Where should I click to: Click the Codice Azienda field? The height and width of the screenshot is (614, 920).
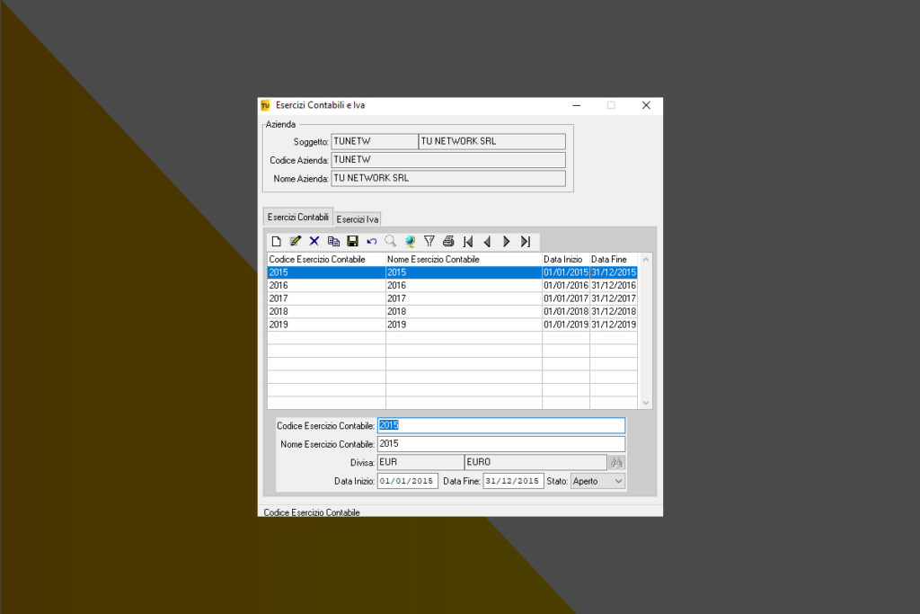click(448, 160)
